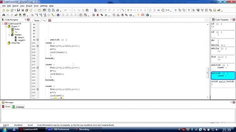Screen dimensions: 236x132
Task: Collapse the Headers folder node
Action: click(x=9, y=35)
